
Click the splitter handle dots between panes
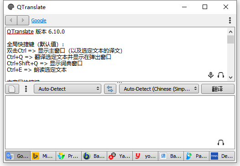pyautogui.click(x=120, y=83)
